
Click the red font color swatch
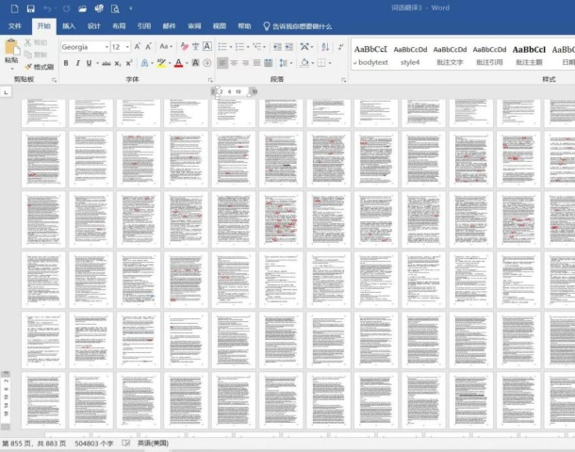coord(180,63)
